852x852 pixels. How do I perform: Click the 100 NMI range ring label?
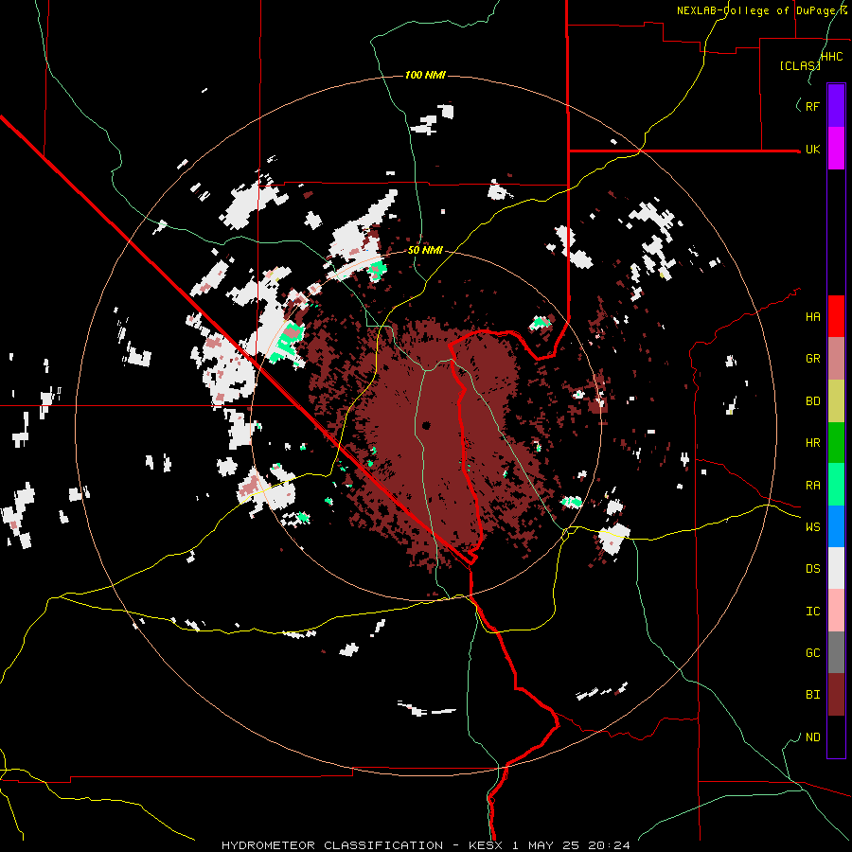(x=425, y=75)
